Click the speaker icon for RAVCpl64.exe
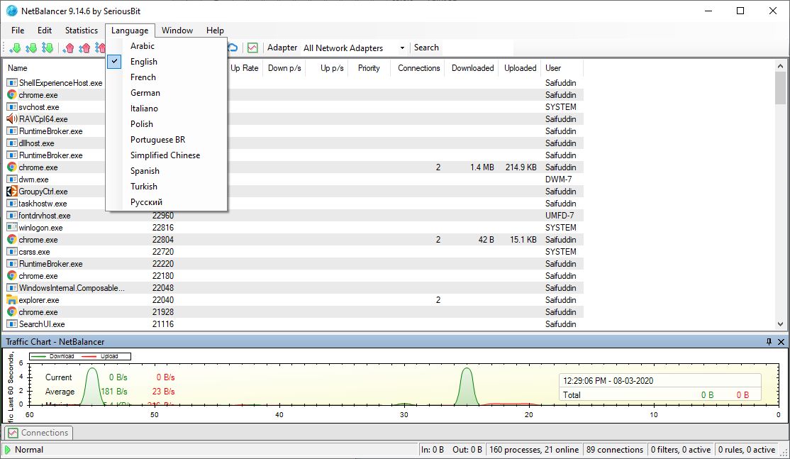 tap(12, 119)
